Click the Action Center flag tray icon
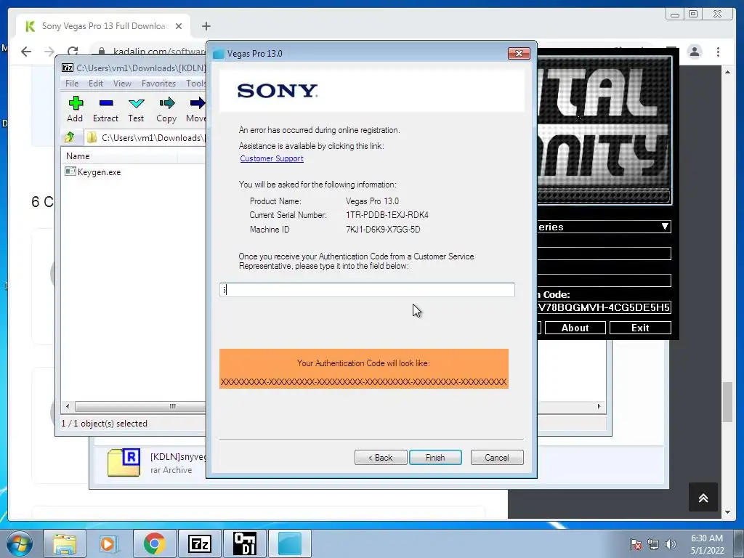This screenshot has height=558, width=744. coord(635,544)
